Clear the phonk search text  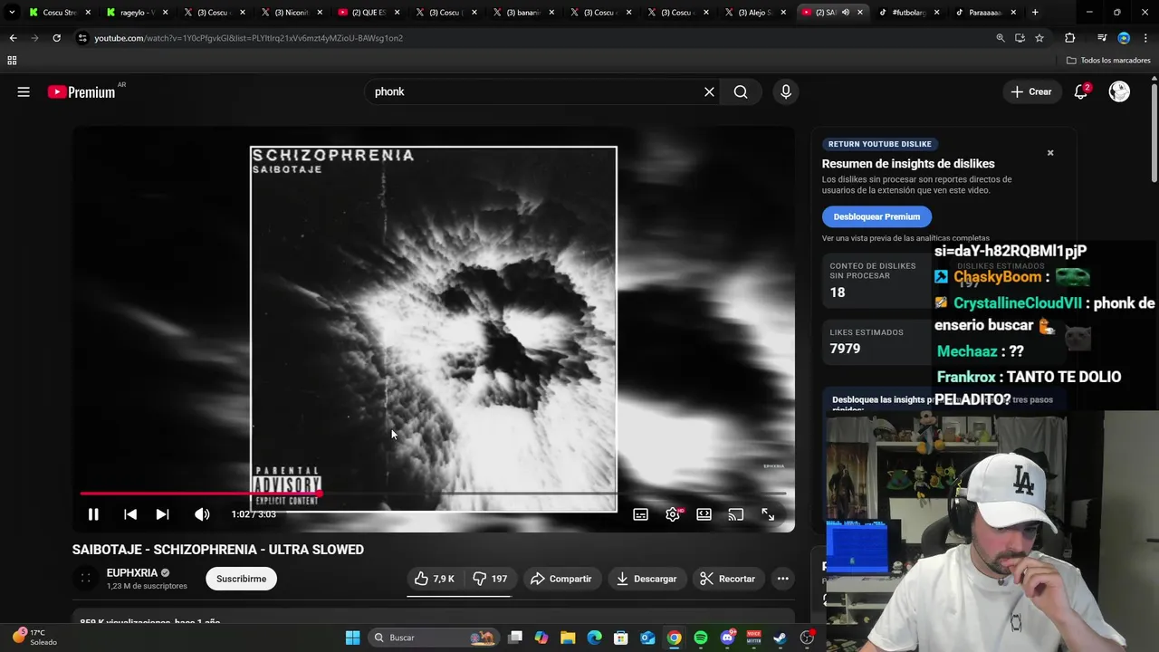710,91
